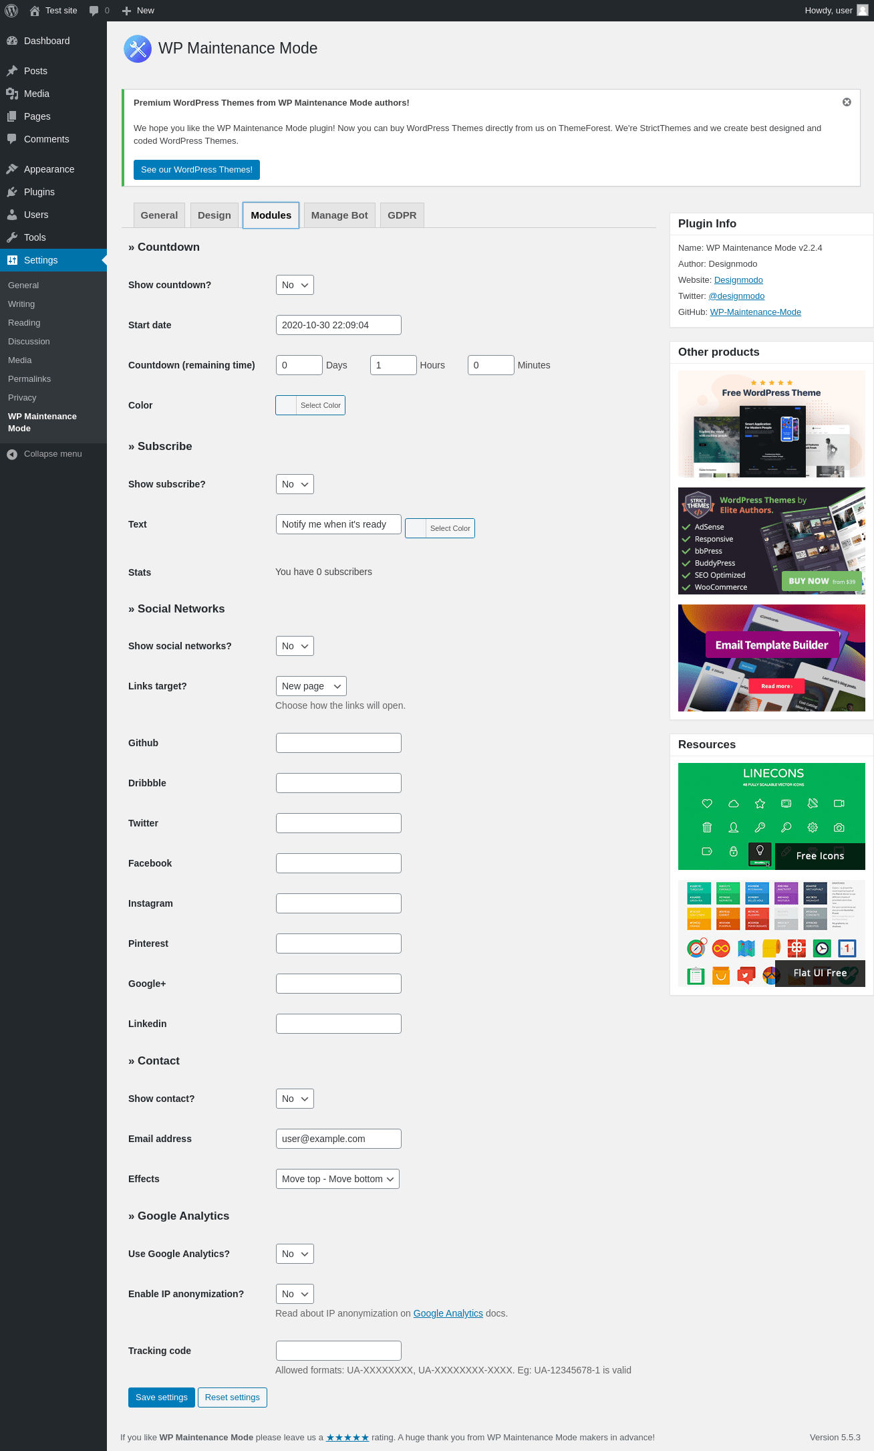The width and height of the screenshot is (874, 1451).
Task: Click the WordPress logo in admin bar
Action: pyautogui.click(x=11, y=11)
